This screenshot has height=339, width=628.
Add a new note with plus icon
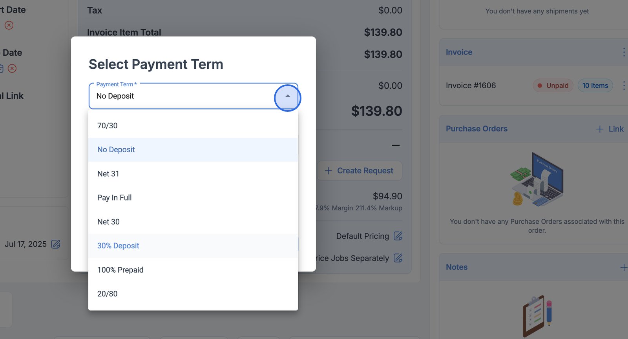[623, 267]
